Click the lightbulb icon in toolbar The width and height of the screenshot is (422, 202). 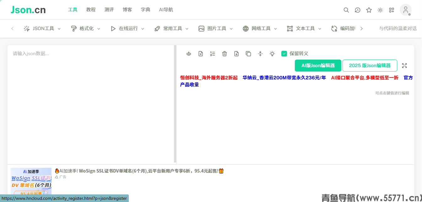pyautogui.click(x=272, y=54)
